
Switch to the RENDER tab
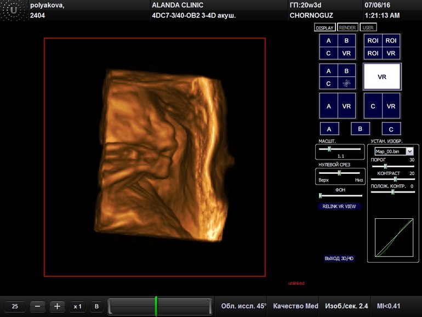pos(347,27)
